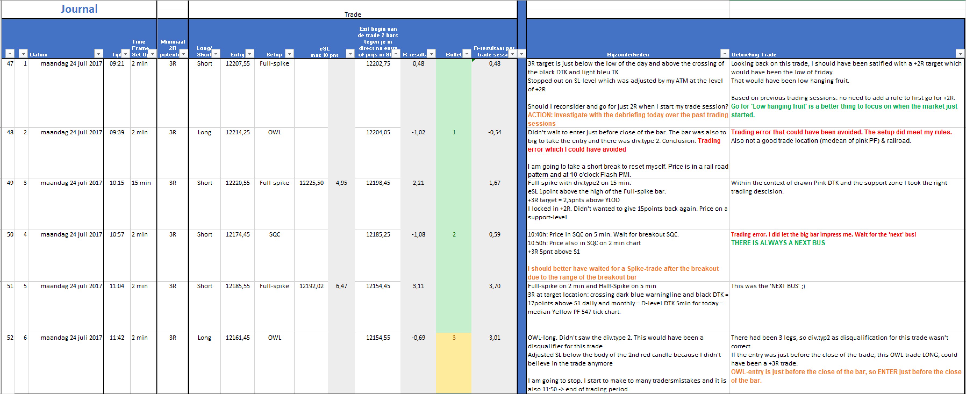Open the filter dropdown just left of Datum
The height and width of the screenshot is (394, 966).
tap(23, 53)
